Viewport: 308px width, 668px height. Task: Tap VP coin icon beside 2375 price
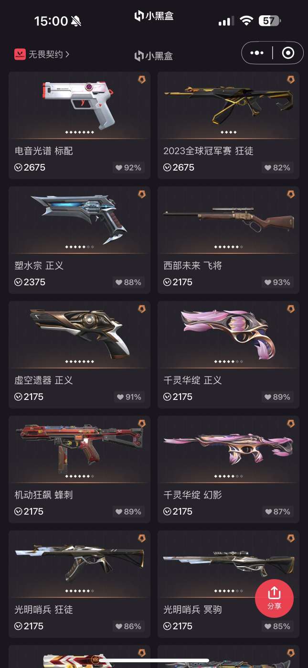18,282
